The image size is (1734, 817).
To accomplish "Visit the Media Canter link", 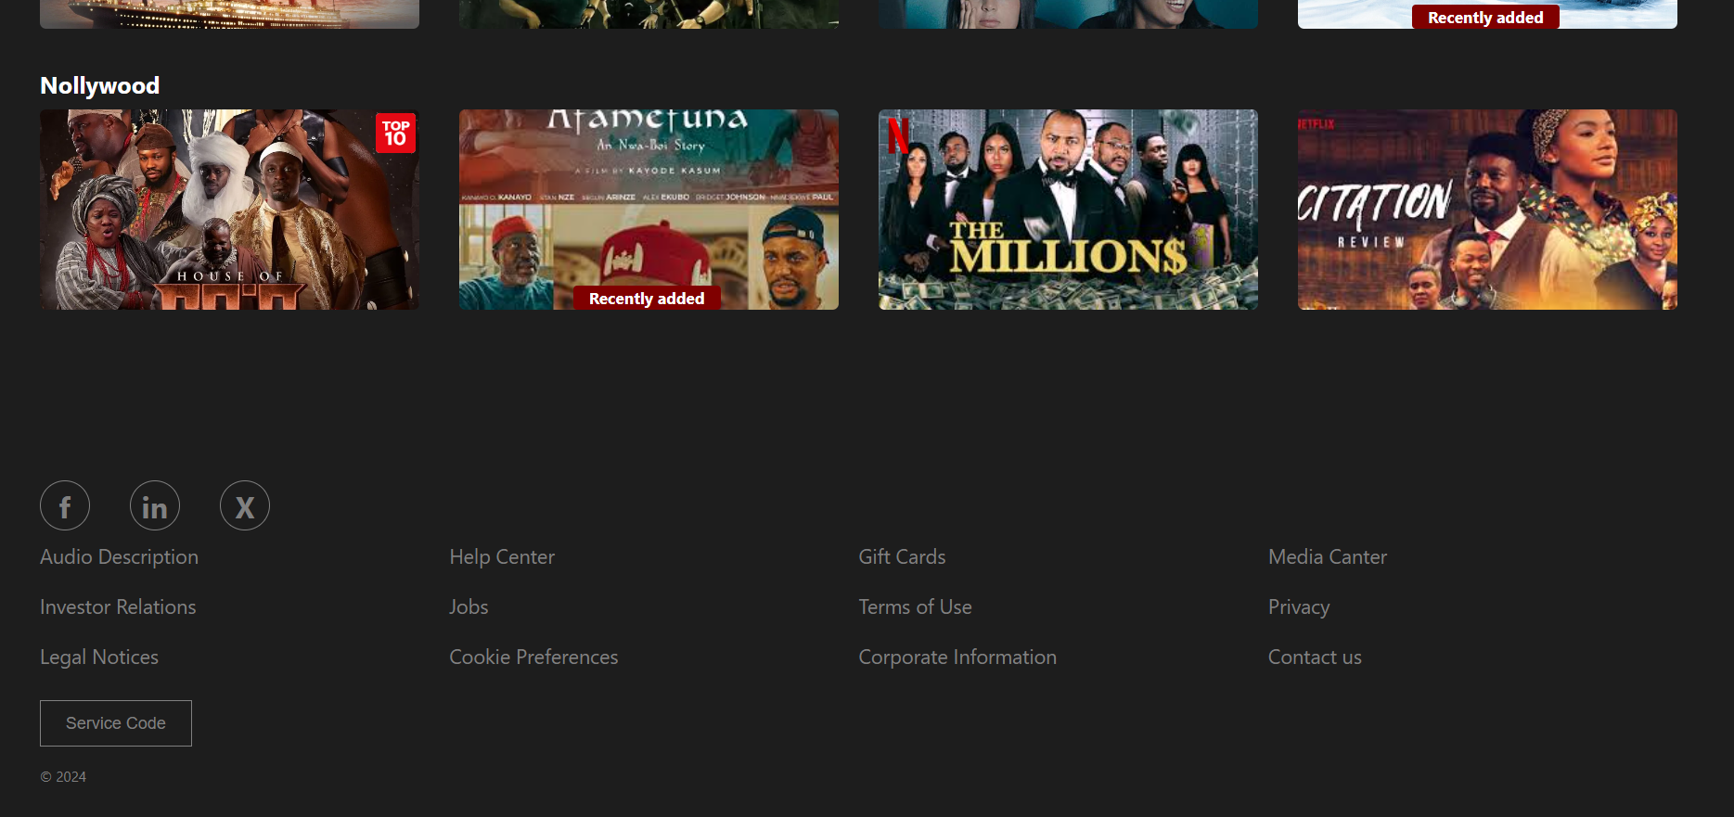I will click(x=1328, y=557).
